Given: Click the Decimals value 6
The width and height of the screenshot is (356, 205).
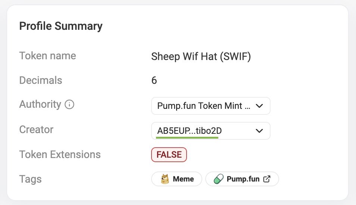Looking at the screenshot, I should pyautogui.click(x=154, y=81).
